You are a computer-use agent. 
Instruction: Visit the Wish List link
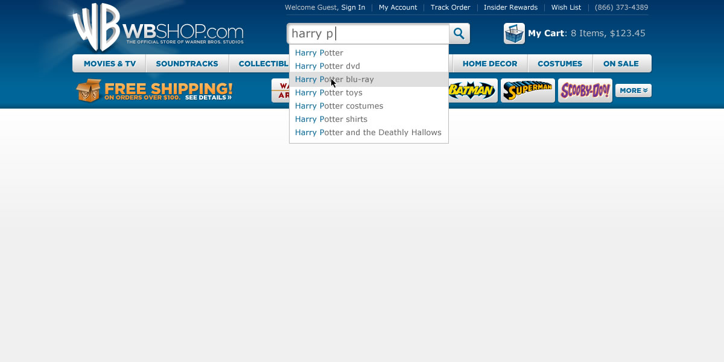point(566,8)
